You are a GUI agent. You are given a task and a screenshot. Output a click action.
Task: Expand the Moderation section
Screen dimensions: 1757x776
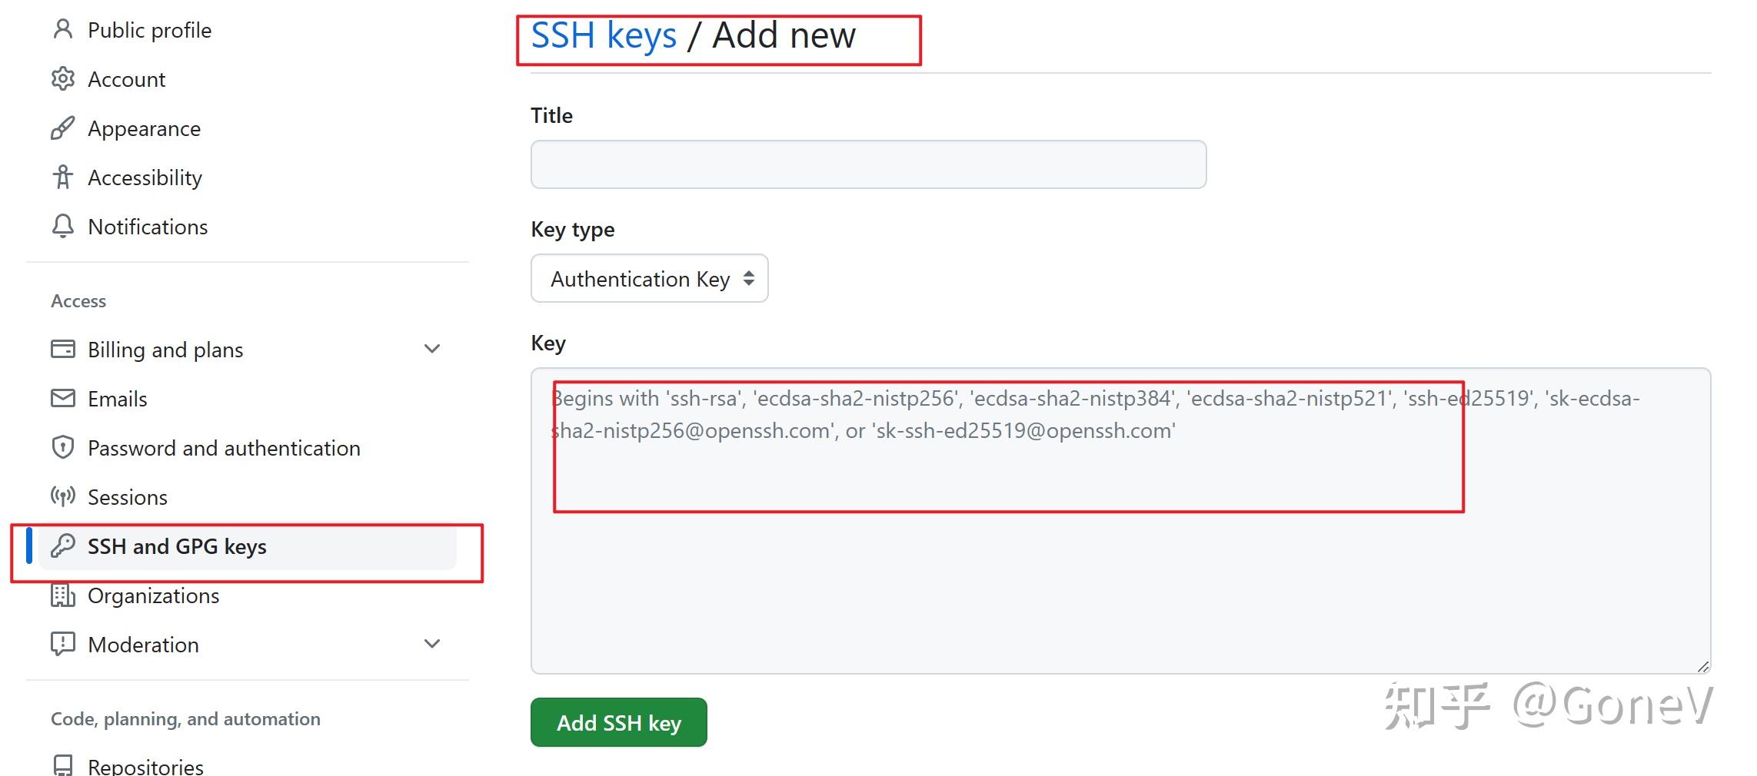pyautogui.click(x=432, y=644)
